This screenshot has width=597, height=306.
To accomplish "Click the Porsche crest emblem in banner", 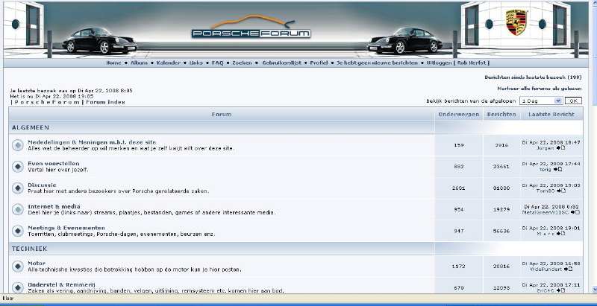I will point(516,22).
